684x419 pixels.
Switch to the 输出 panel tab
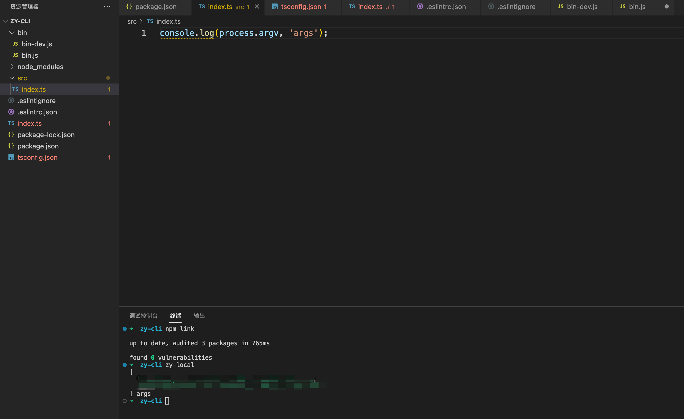point(199,316)
